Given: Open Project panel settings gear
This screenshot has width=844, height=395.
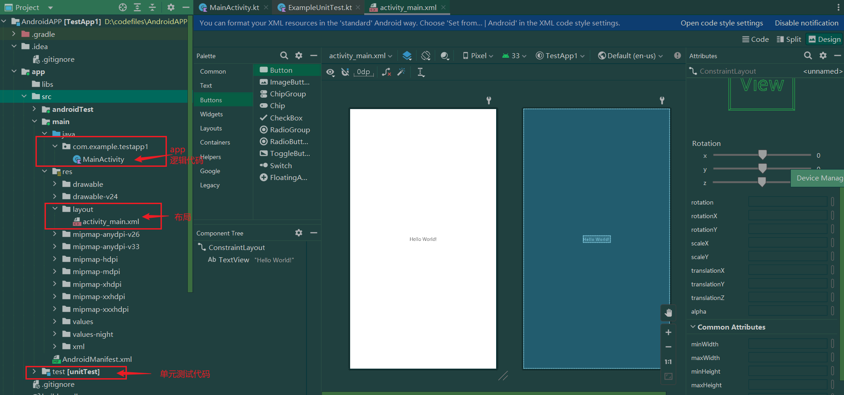Looking at the screenshot, I should click(171, 7).
